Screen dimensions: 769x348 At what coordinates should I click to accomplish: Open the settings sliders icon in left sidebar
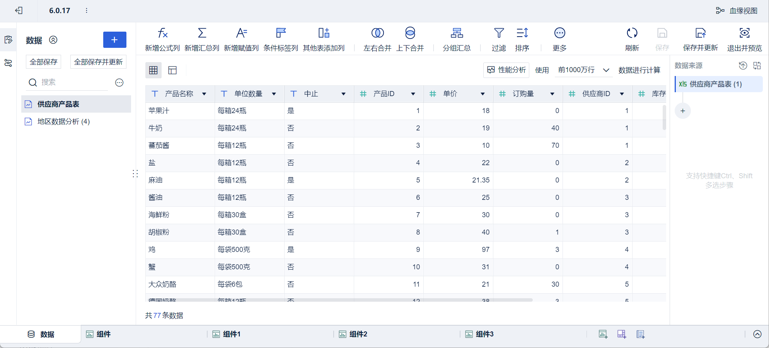(x=8, y=63)
